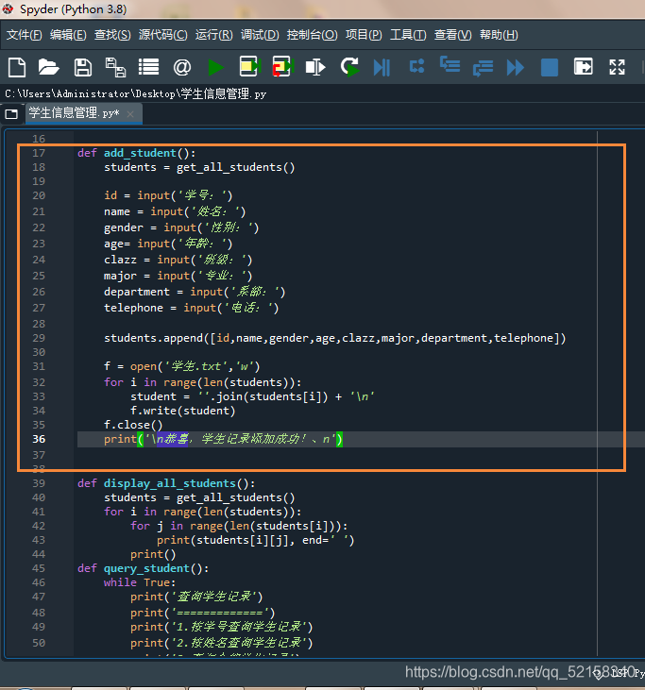Open the 工具(T) menu
Viewport: 645px width, 690px height.
(408, 35)
